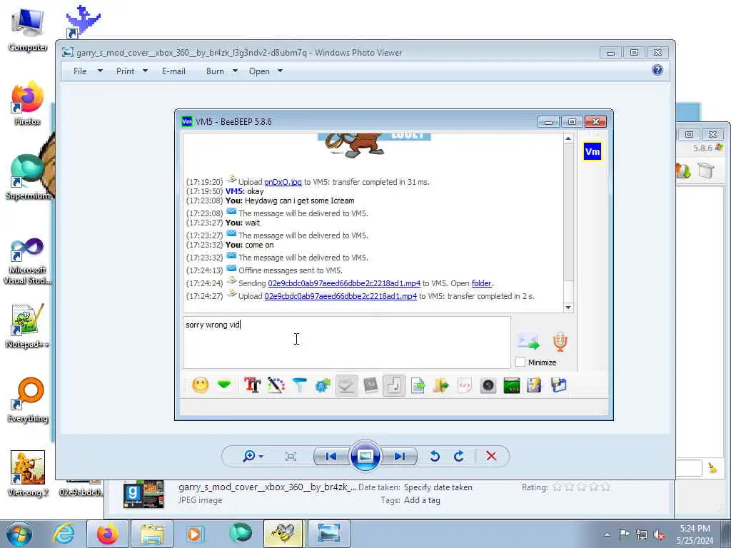Open the Windows Start button
The height and width of the screenshot is (548, 731).
tap(19, 534)
